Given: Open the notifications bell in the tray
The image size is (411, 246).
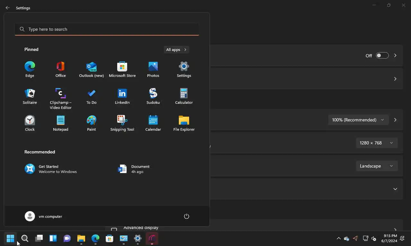Looking at the screenshot, I should pyautogui.click(x=402, y=238).
